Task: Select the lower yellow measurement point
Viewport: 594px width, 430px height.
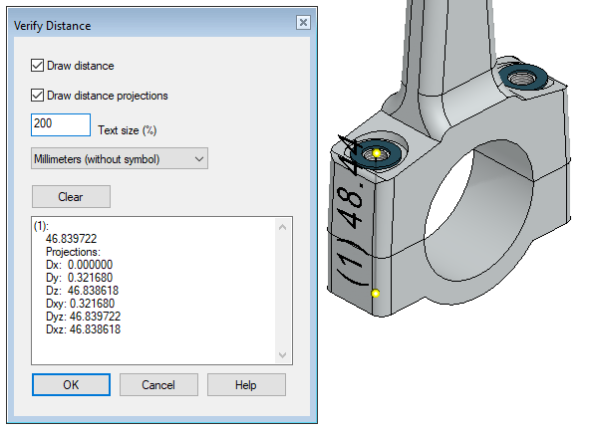Action: click(376, 293)
